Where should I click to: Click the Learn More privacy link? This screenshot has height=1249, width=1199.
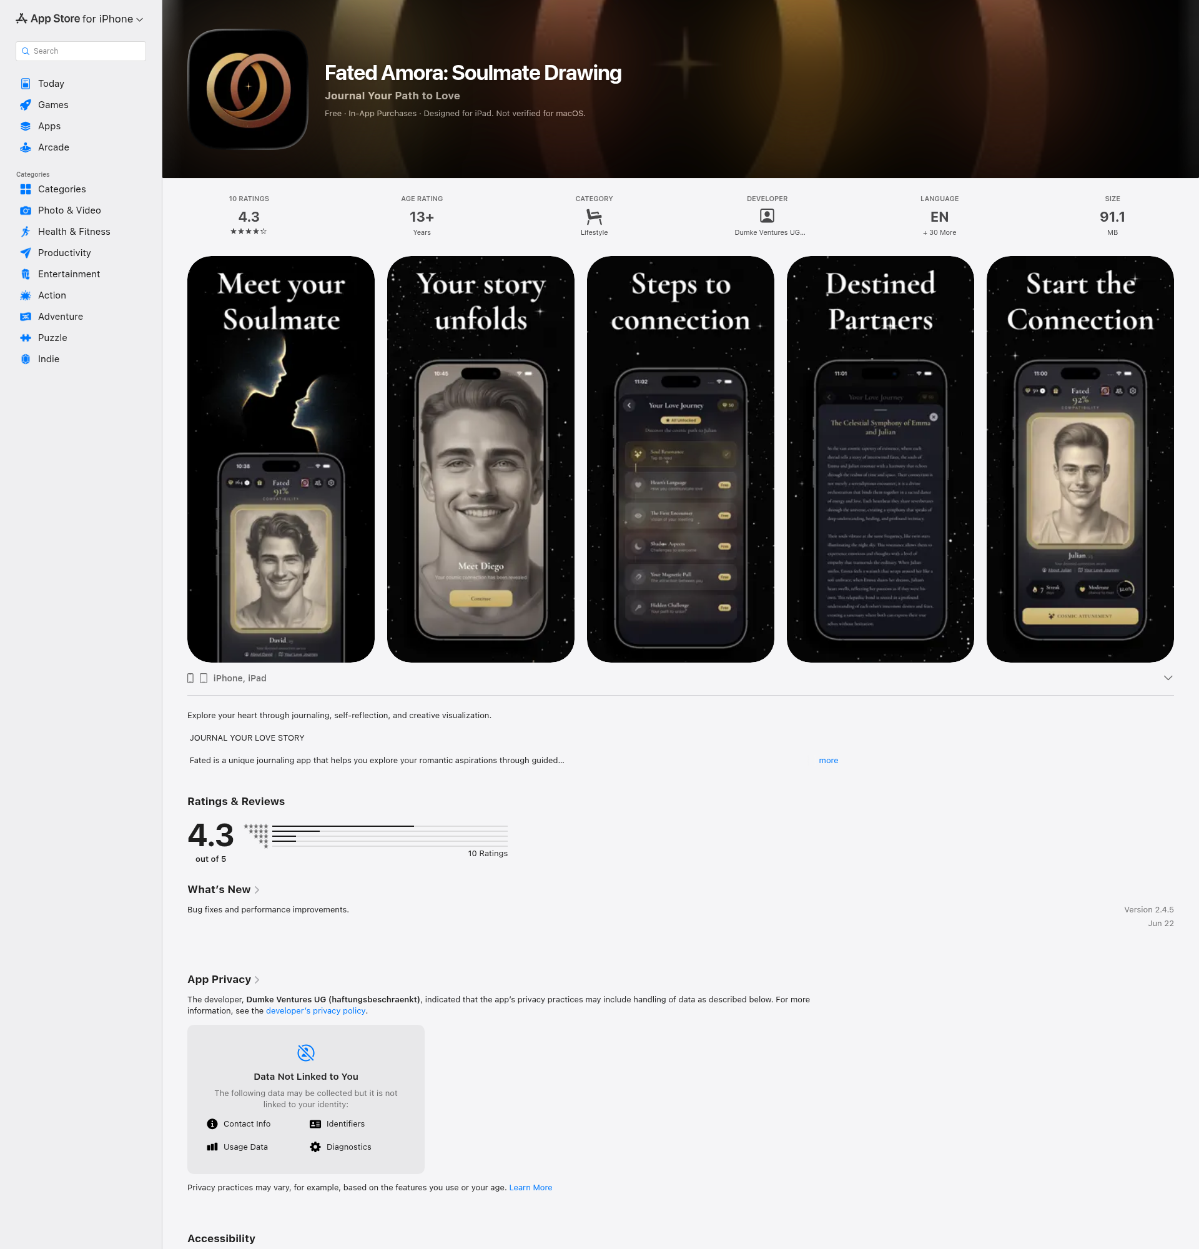pyautogui.click(x=531, y=1187)
